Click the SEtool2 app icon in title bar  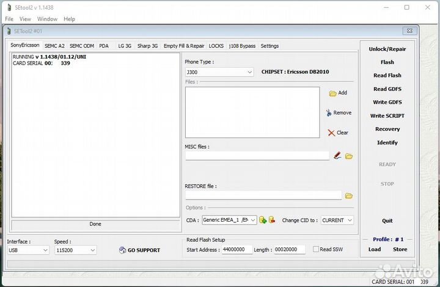coord(9,7)
